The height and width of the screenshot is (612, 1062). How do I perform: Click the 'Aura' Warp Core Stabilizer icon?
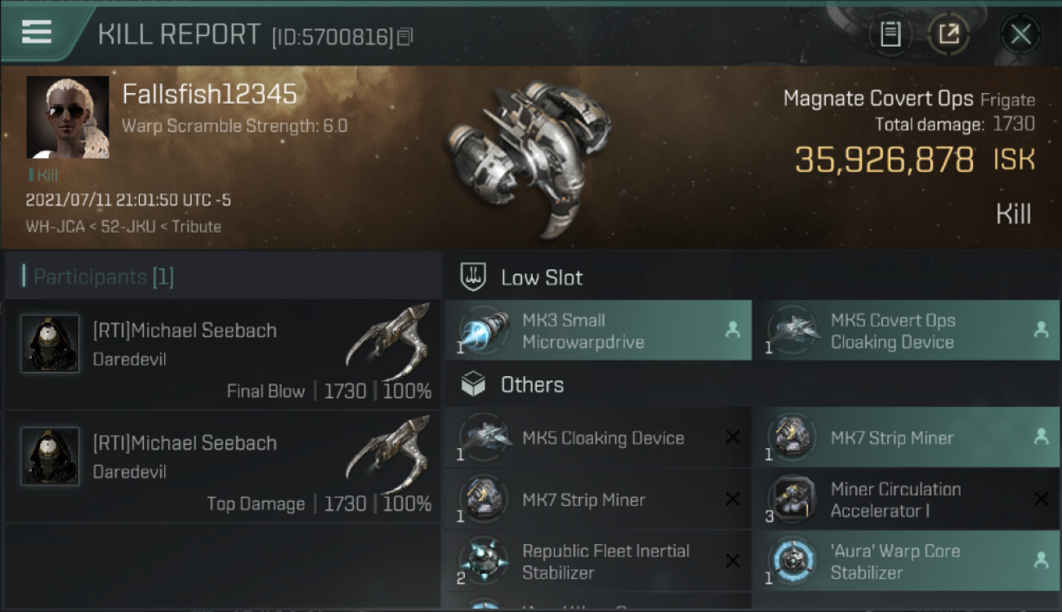(791, 561)
